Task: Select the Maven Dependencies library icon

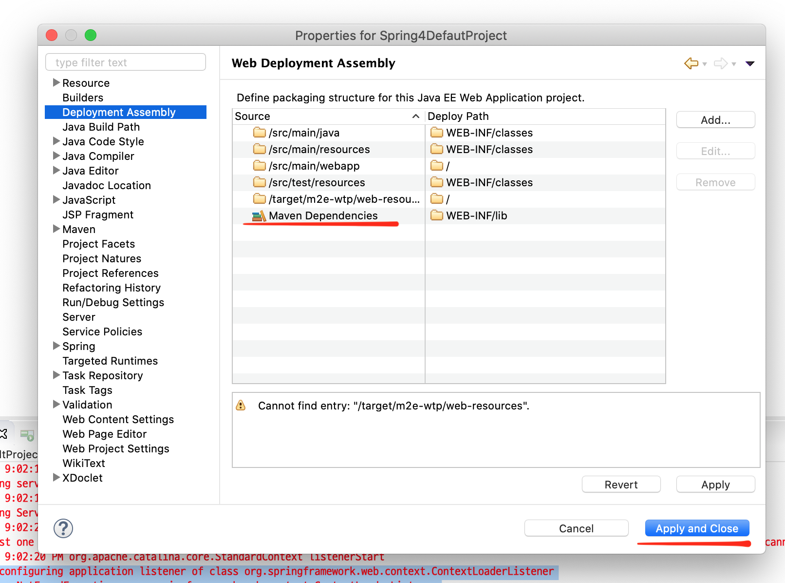Action: (x=259, y=216)
